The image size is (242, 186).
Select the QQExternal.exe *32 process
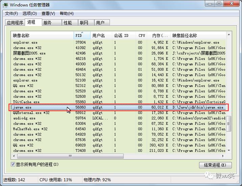tap(118, 113)
